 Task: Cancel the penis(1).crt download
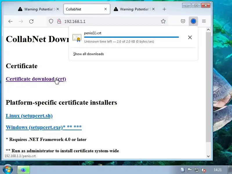(x=190, y=37)
